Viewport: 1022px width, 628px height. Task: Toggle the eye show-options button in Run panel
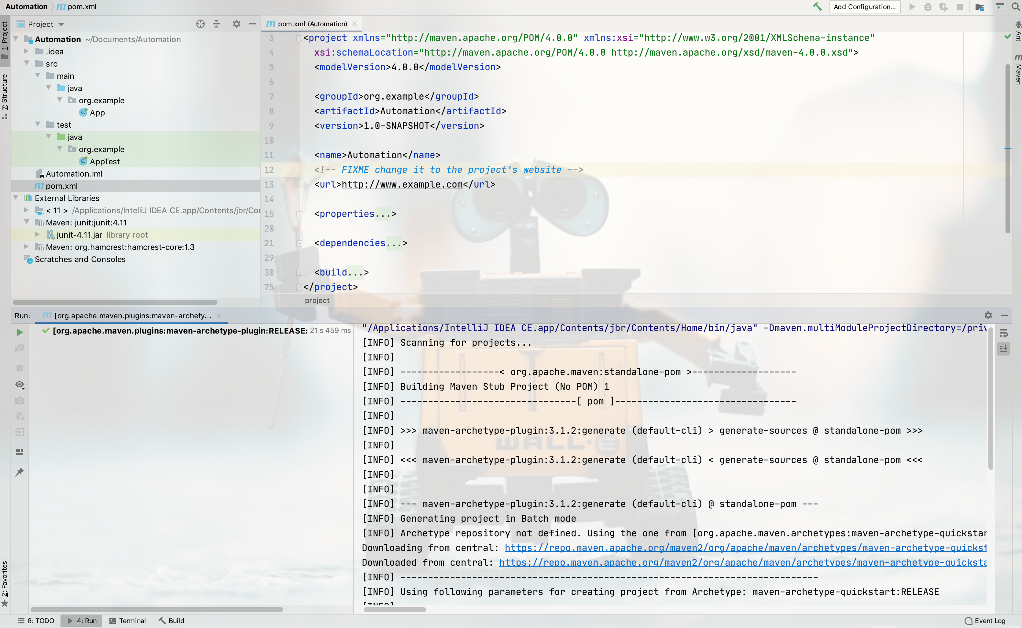pos(20,385)
